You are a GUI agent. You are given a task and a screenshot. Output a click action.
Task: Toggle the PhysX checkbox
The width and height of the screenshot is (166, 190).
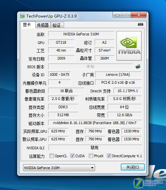pos(91,156)
